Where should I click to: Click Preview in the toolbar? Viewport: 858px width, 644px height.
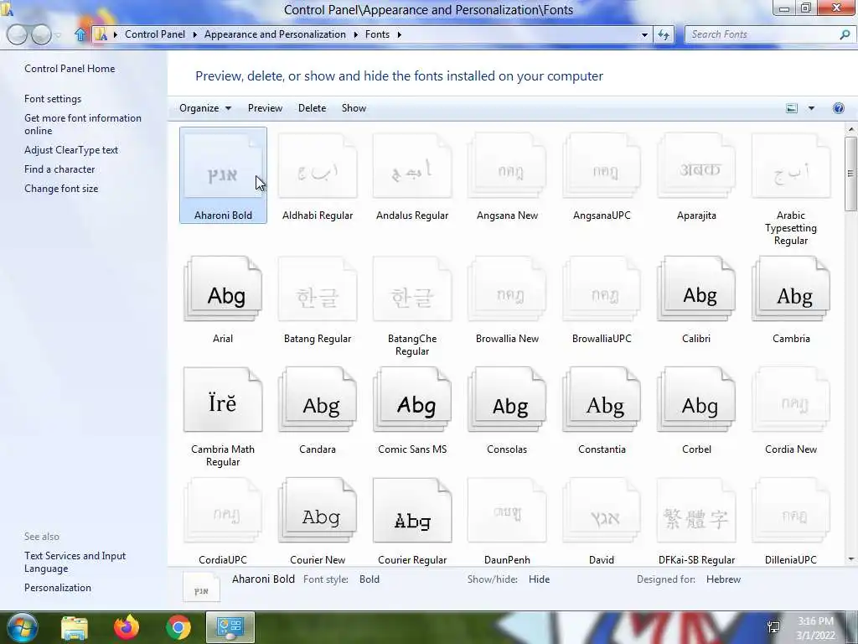tap(265, 108)
